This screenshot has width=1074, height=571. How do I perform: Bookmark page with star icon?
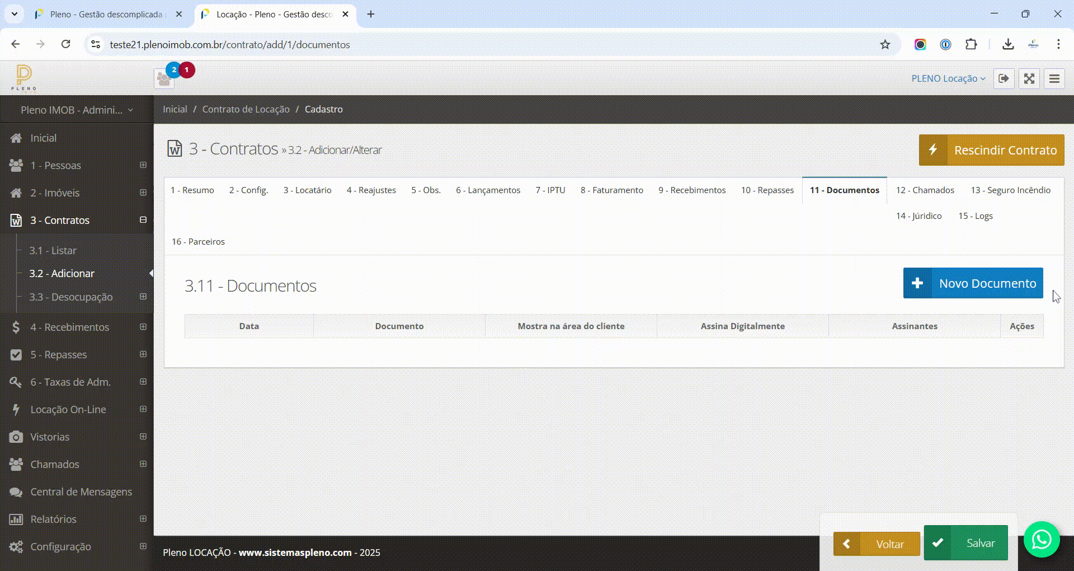(x=885, y=44)
